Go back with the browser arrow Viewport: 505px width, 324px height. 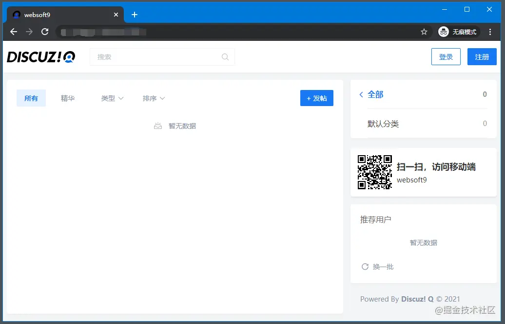click(x=14, y=32)
